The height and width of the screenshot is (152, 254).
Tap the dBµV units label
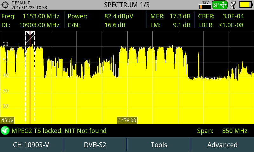(x=7, y=121)
